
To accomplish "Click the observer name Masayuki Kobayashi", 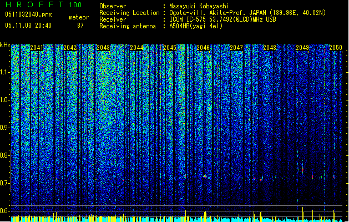I will click(x=199, y=6).
